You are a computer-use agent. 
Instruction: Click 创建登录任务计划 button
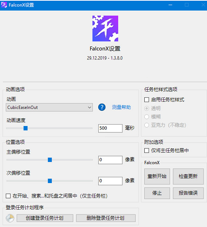click(x=45, y=218)
